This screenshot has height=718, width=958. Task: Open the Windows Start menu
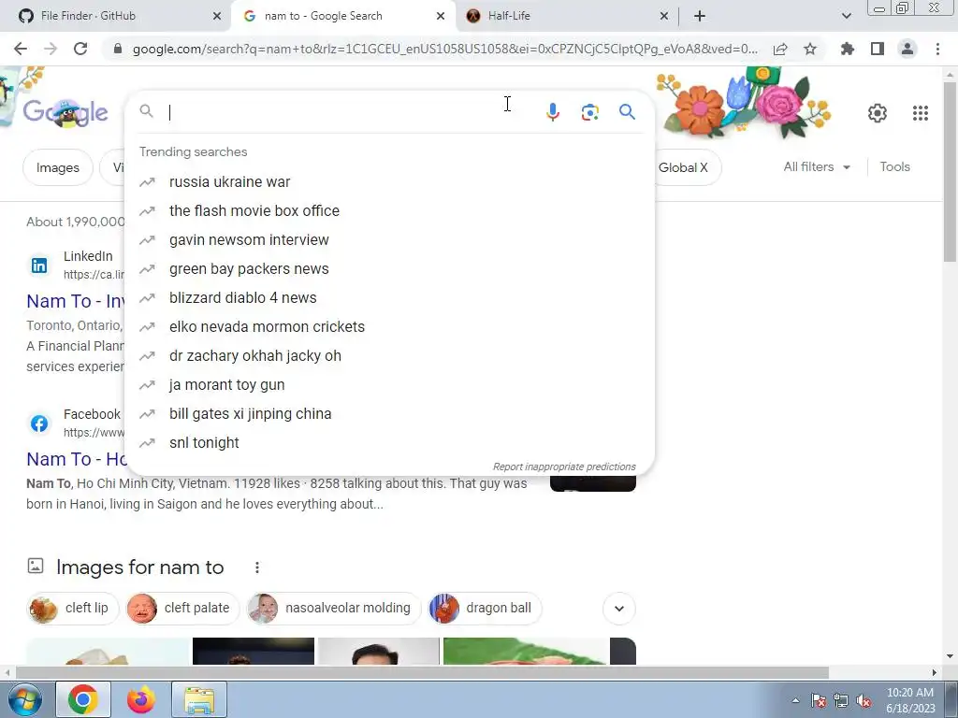[23, 699]
